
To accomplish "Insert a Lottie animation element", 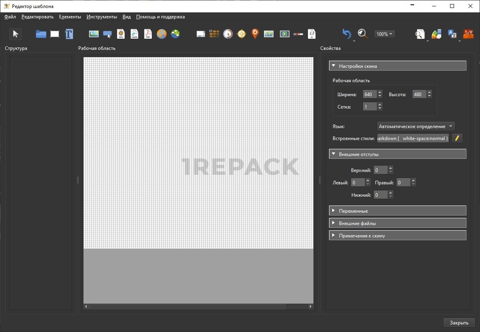I will point(134,34).
